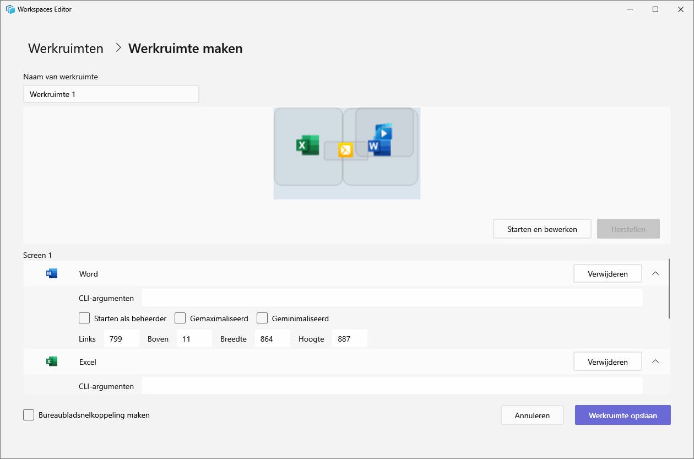Image resolution: width=694 pixels, height=459 pixels.
Task: Click the Workspaces Editor title bar icon
Action: click(x=10, y=9)
